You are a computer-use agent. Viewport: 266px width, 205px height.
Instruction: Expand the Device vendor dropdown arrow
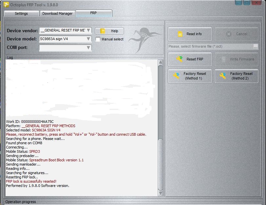point(88,31)
